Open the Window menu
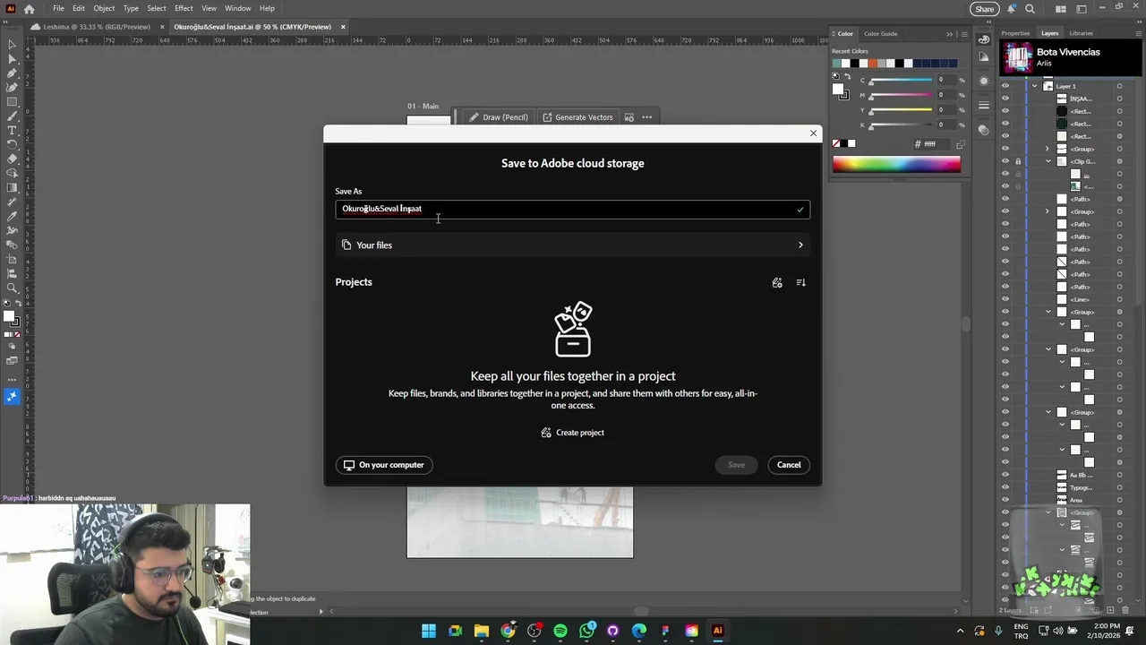Viewport: 1146px width, 645px height. tap(237, 8)
